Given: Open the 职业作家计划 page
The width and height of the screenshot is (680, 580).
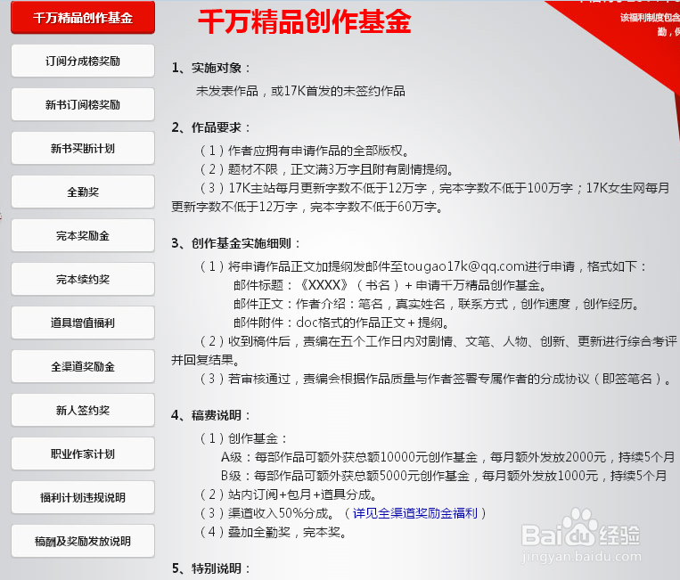Looking at the screenshot, I should point(83,453).
